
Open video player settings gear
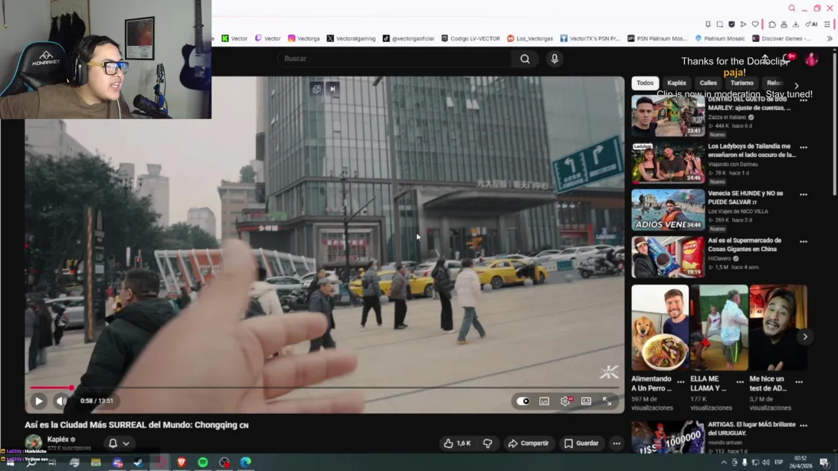click(x=566, y=401)
